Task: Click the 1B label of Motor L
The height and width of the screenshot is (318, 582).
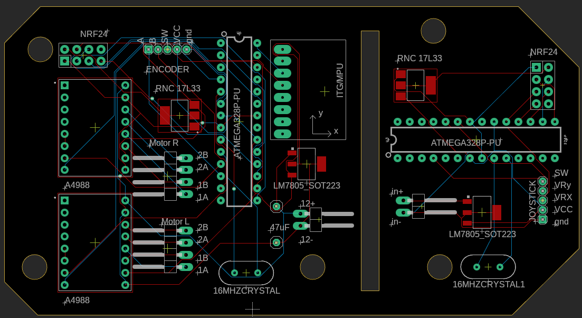Action: [203, 258]
